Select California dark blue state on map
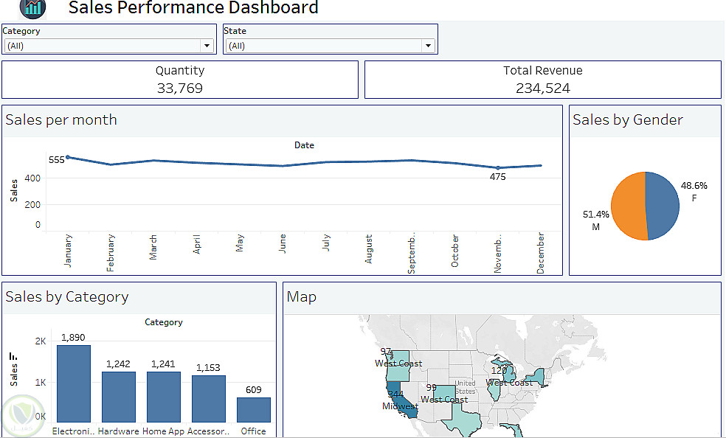 [401, 400]
